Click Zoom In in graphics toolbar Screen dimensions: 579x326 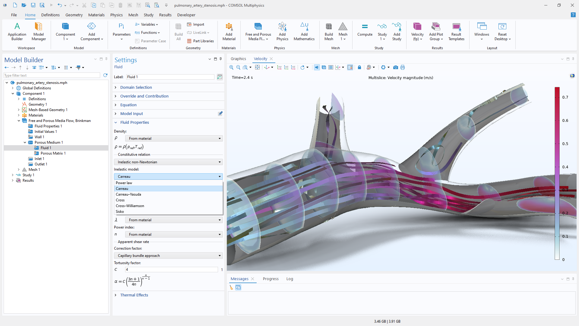click(x=231, y=67)
